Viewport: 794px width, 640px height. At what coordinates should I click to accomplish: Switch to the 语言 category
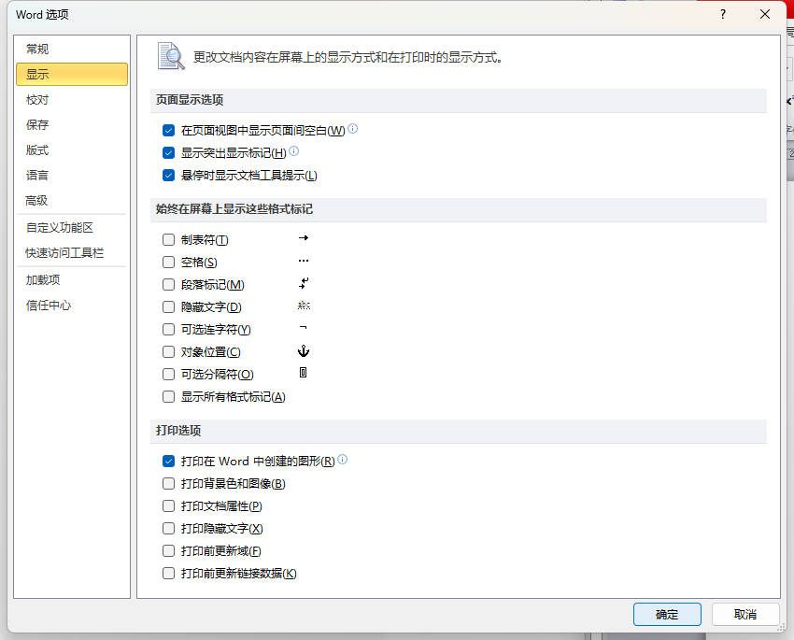pos(72,176)
